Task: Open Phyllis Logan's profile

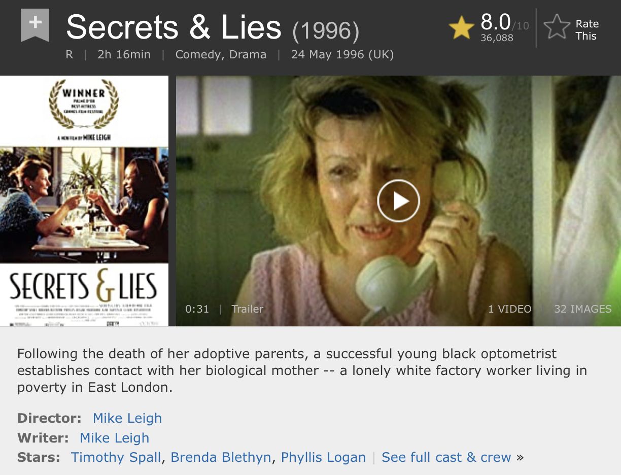Action: [x=323, y=457]
